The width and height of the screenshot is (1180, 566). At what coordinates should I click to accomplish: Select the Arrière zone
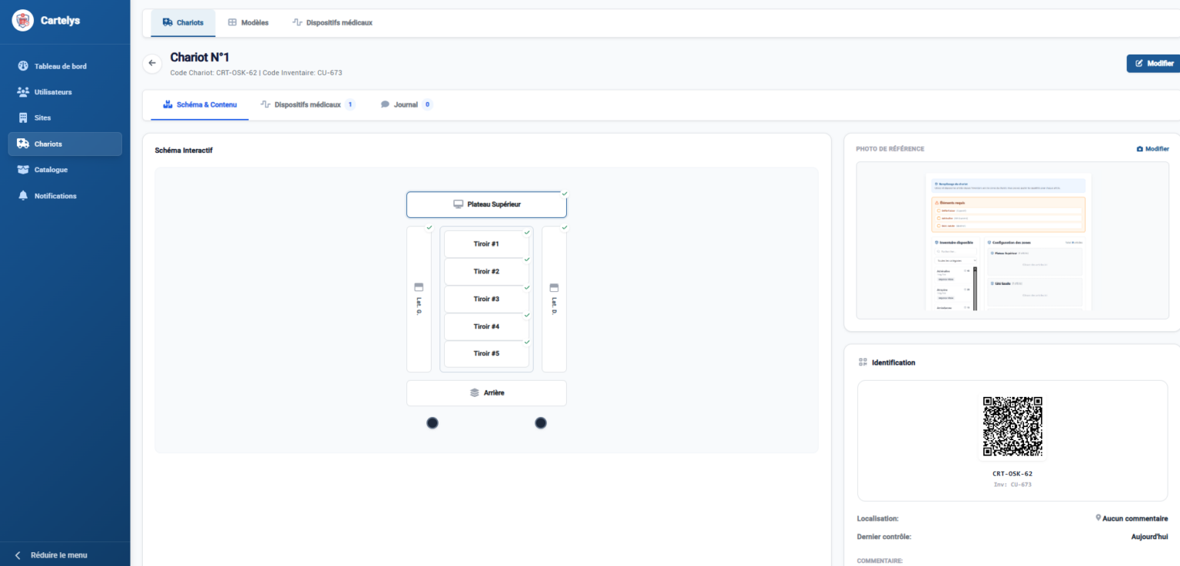click(486, 393)
